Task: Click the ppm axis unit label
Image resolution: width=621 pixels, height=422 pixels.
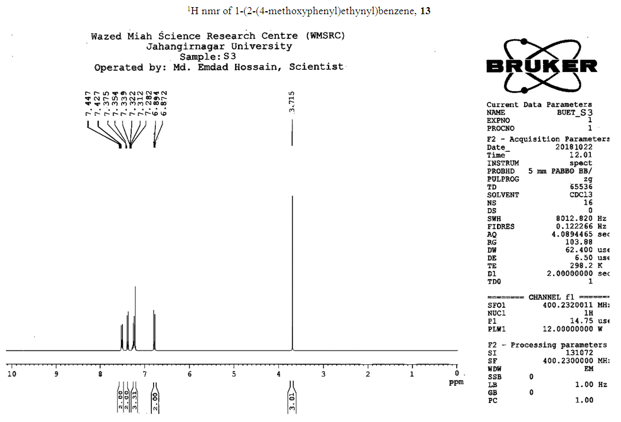Action: 456,382
